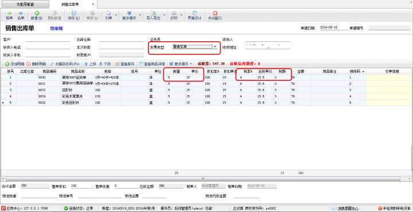Go to previous document with 前单 arrow
Viewport: 413px width, 212px height.
[x=9, y=15]
